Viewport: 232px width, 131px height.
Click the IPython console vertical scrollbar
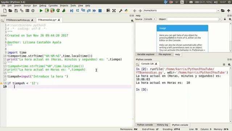click(231, 95)
